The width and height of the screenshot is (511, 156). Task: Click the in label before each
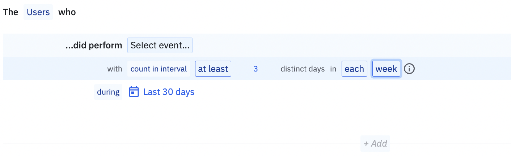pos(333,69)
